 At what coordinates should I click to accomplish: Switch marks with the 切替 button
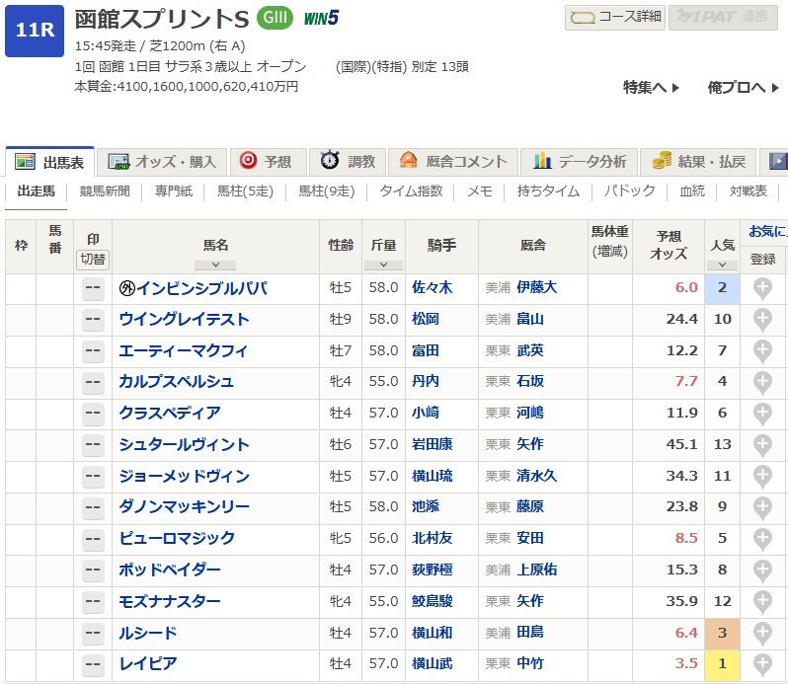[x=93, y=260]
